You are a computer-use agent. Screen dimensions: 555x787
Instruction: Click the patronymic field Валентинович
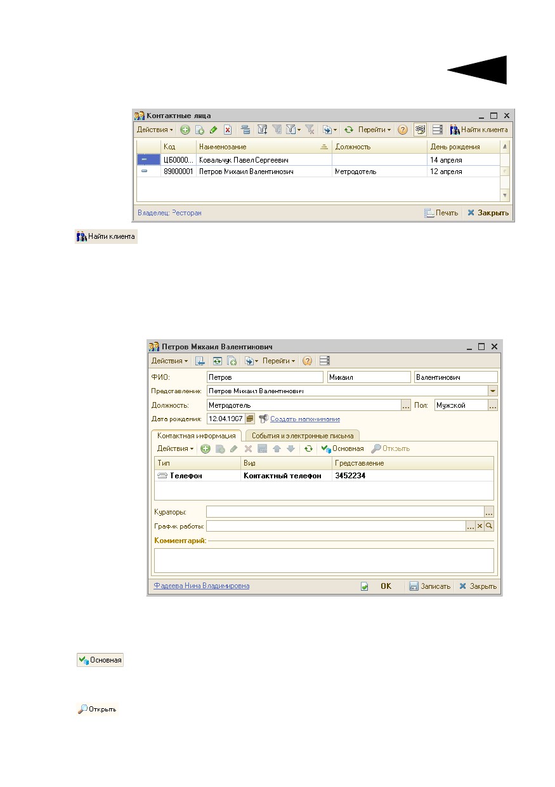point(455,377)
